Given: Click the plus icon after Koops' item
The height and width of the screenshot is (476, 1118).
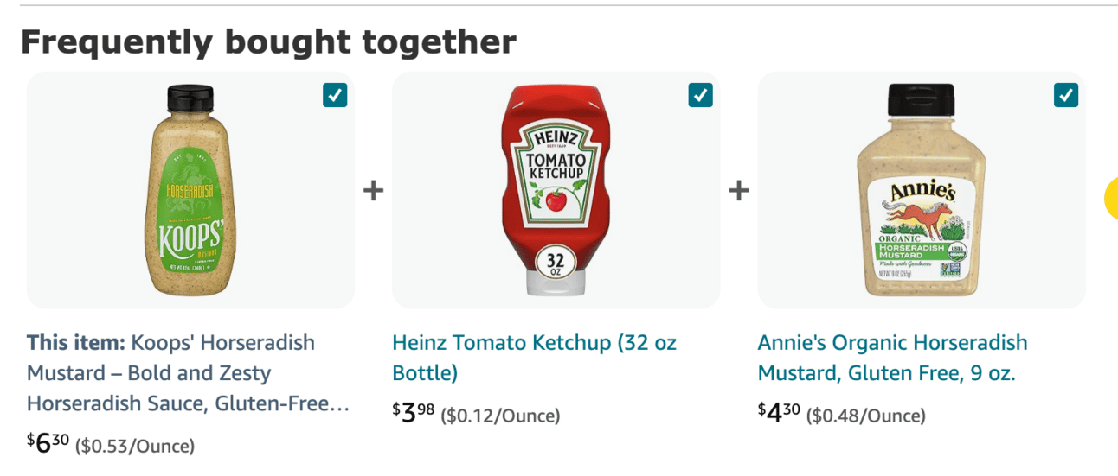Looking at the screenshot, I should pyautogui.click(x=373, y=190).
